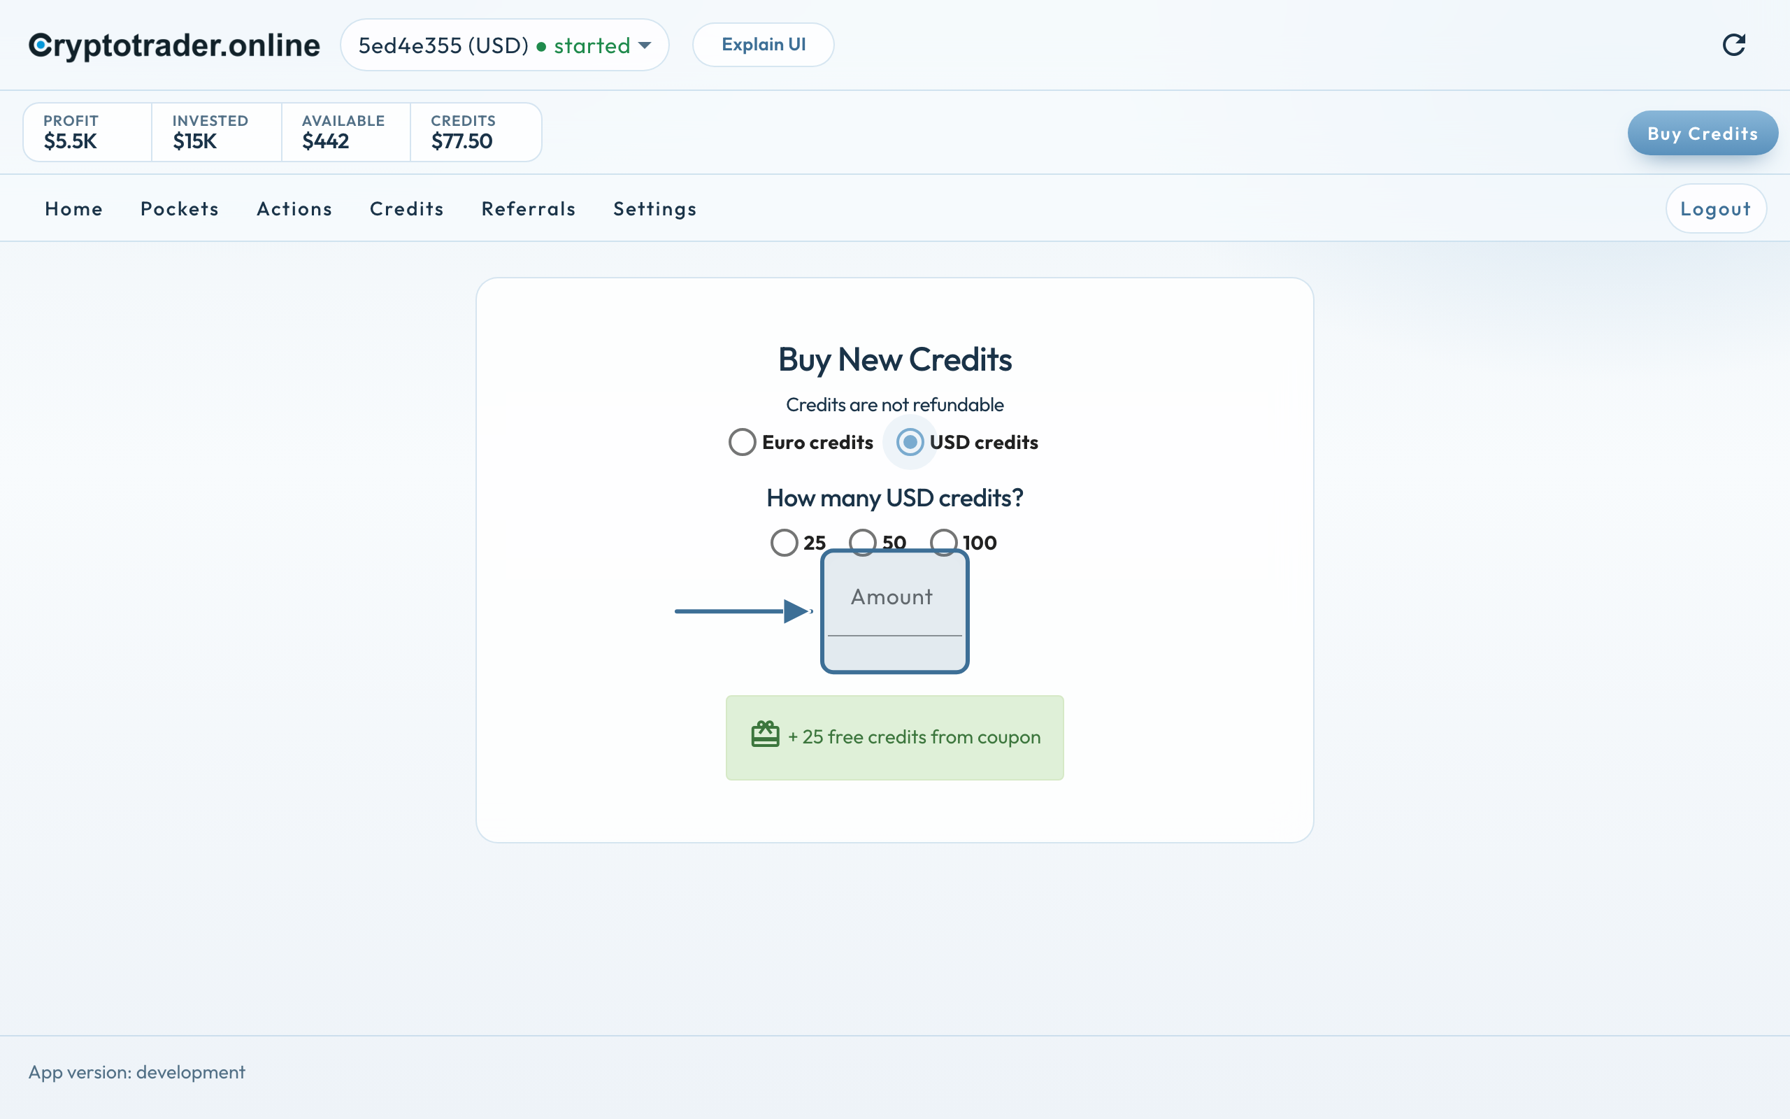Choose the 50 credits option
This screenshot has width=1790, height=1119.
[x=862, y=541]
